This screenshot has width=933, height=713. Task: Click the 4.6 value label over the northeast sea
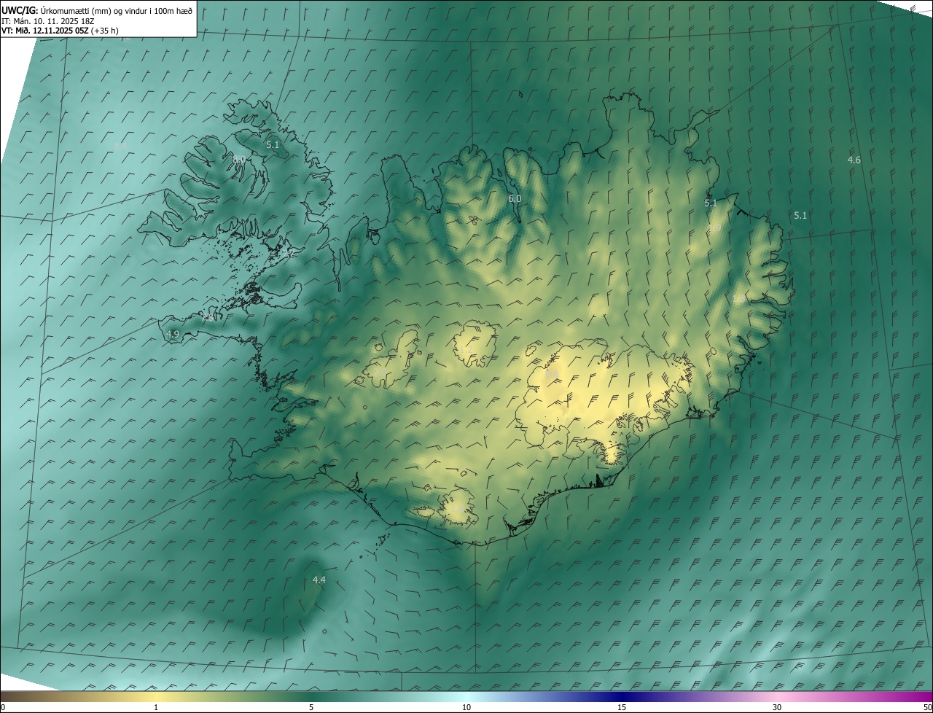[x=854, y=160]
